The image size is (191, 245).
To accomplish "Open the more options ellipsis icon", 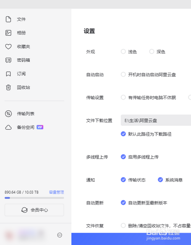I will pyautogui.click(x=60, y=235).
